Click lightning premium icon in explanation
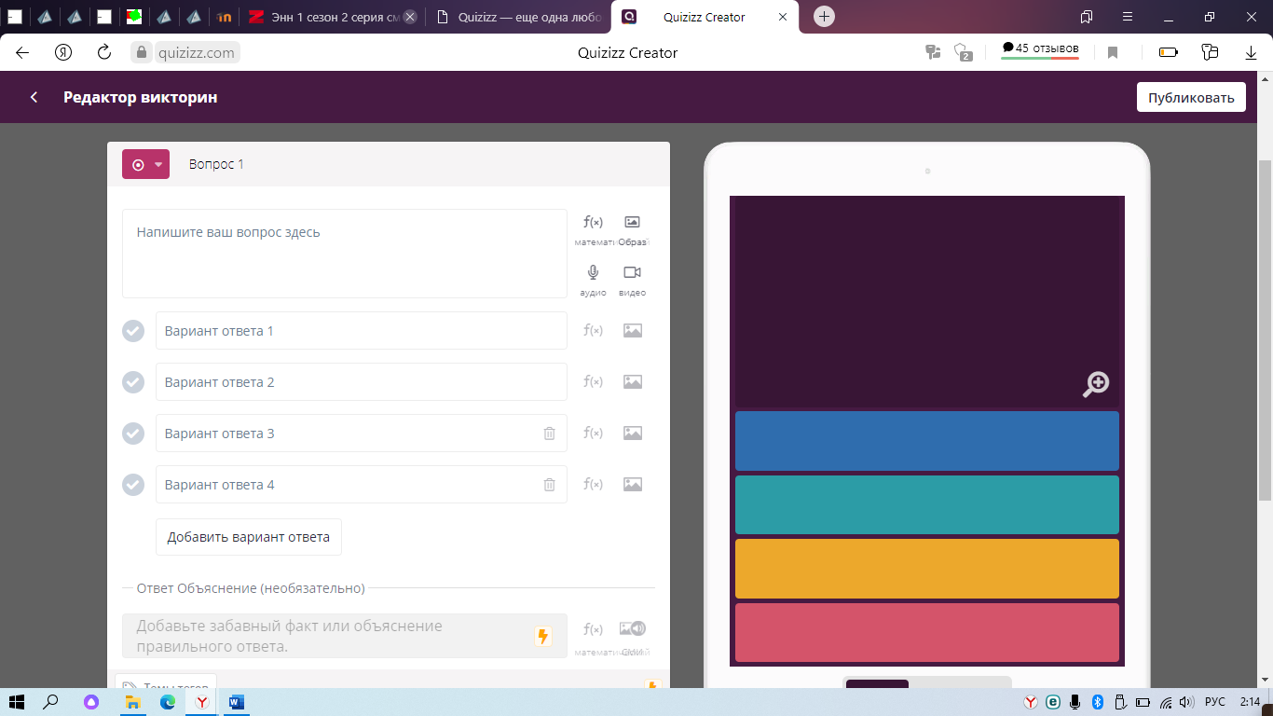This screenshot has width=1273, height=716. point(543,636)
